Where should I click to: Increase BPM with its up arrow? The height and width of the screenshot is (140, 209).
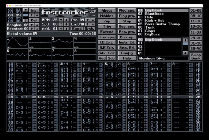tap(61, 20)
